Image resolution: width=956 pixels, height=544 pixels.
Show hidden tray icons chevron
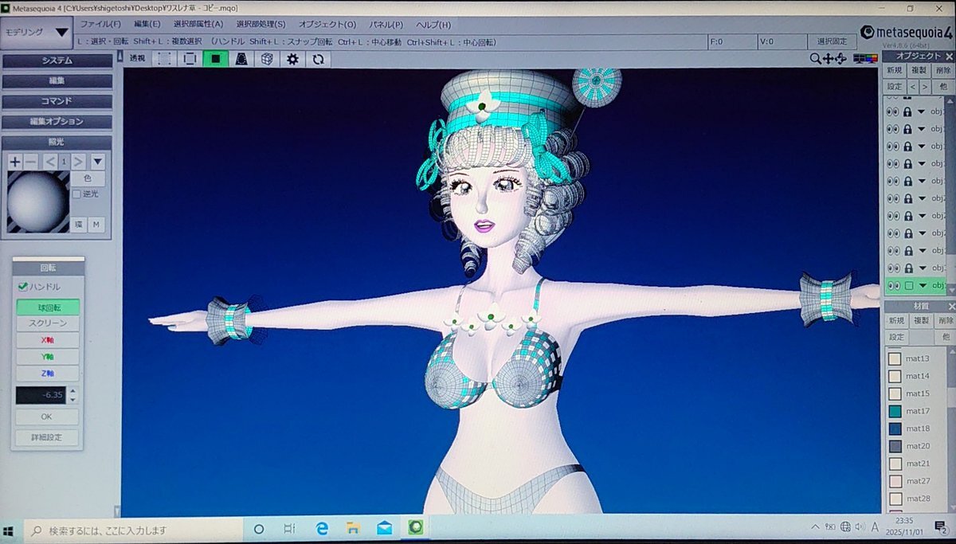(815, 528)
